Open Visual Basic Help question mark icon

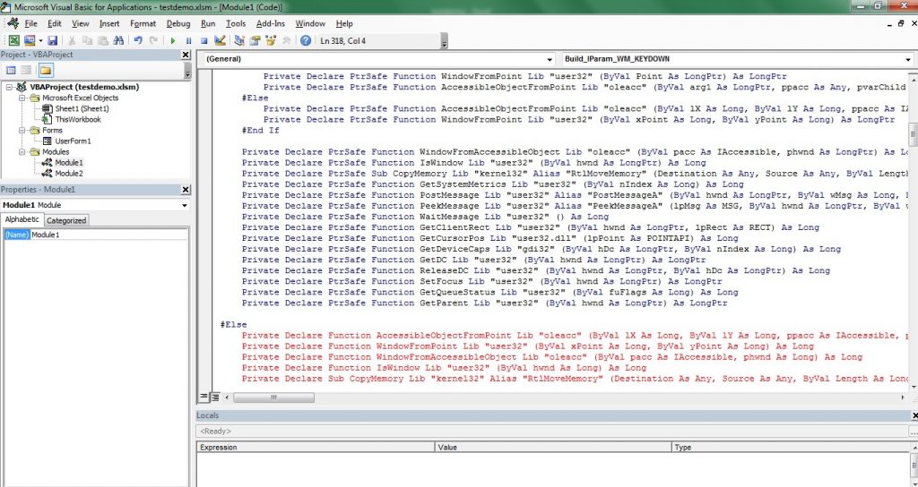[306, 41]
